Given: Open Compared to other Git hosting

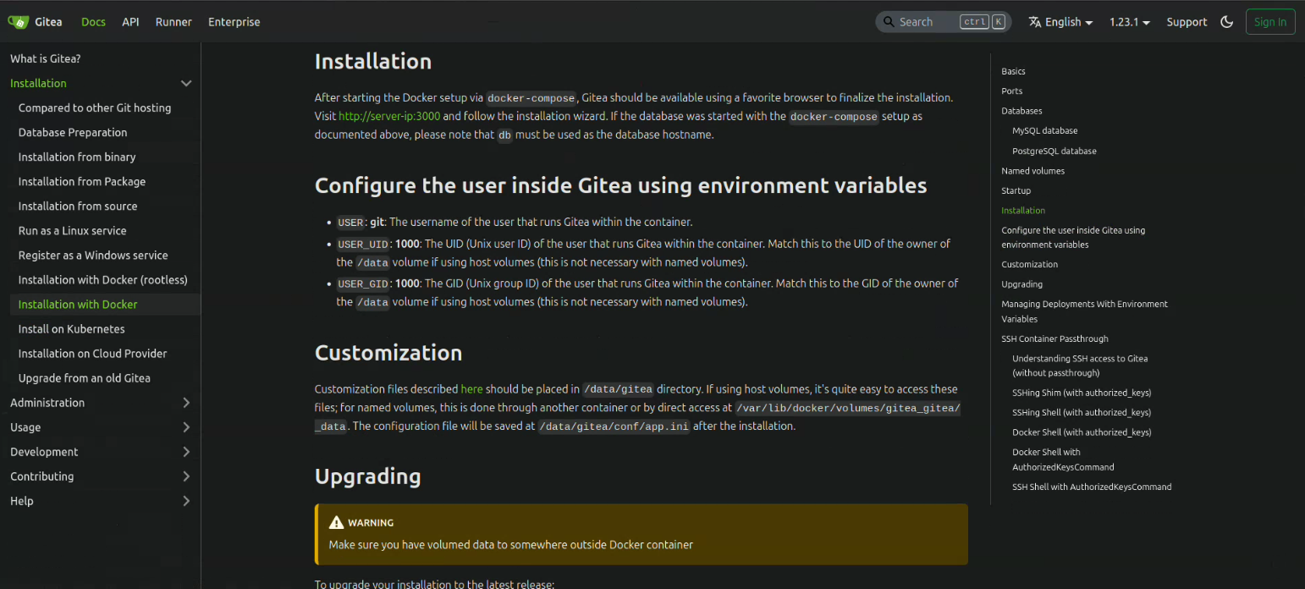Looking at the screenshot, I should [95, 107].
